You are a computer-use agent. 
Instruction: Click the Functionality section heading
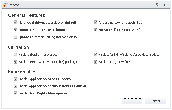click(x=22, y=72)
